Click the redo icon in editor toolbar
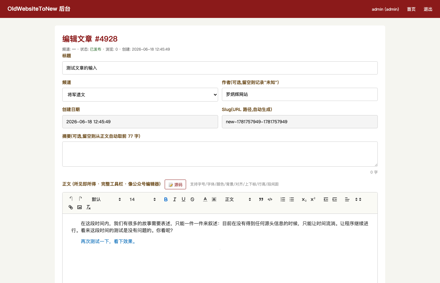This screenshot has width=440, height=283. tap(80, 199)
